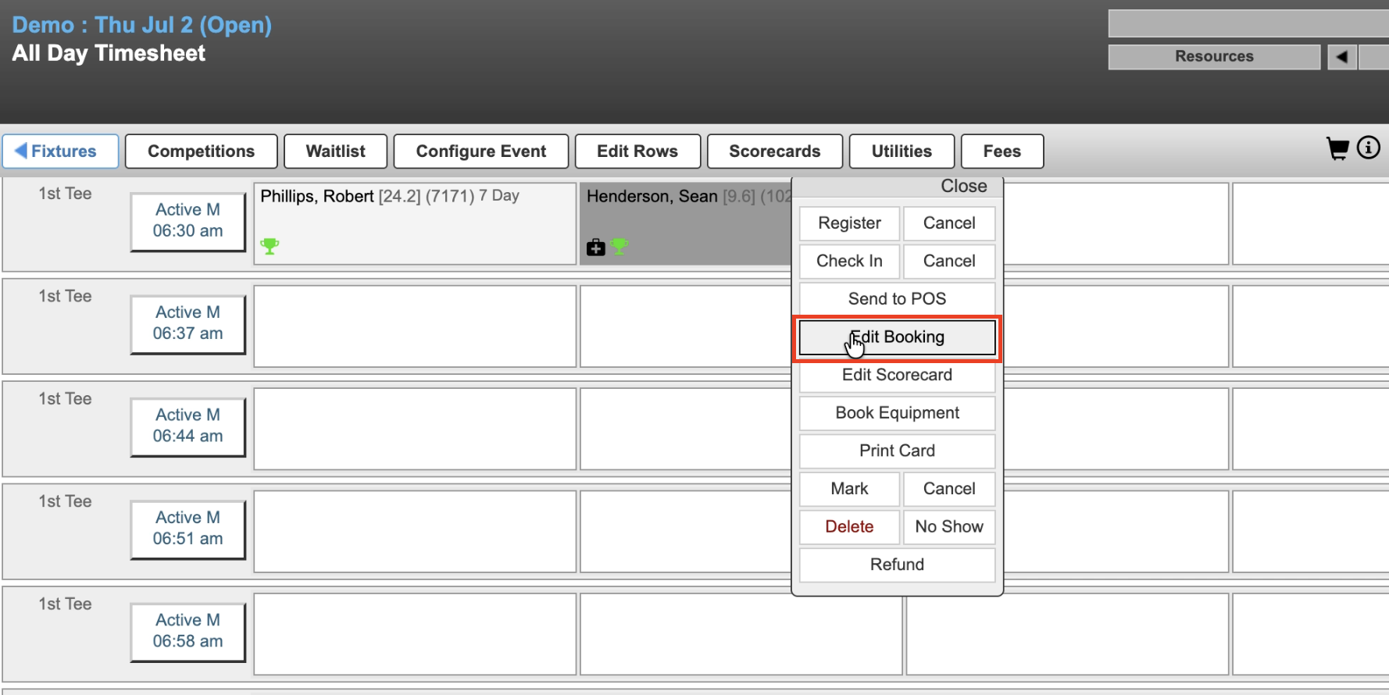
Task: Open the Active M 06:37 am slot
Action: [x=187, y=323]
